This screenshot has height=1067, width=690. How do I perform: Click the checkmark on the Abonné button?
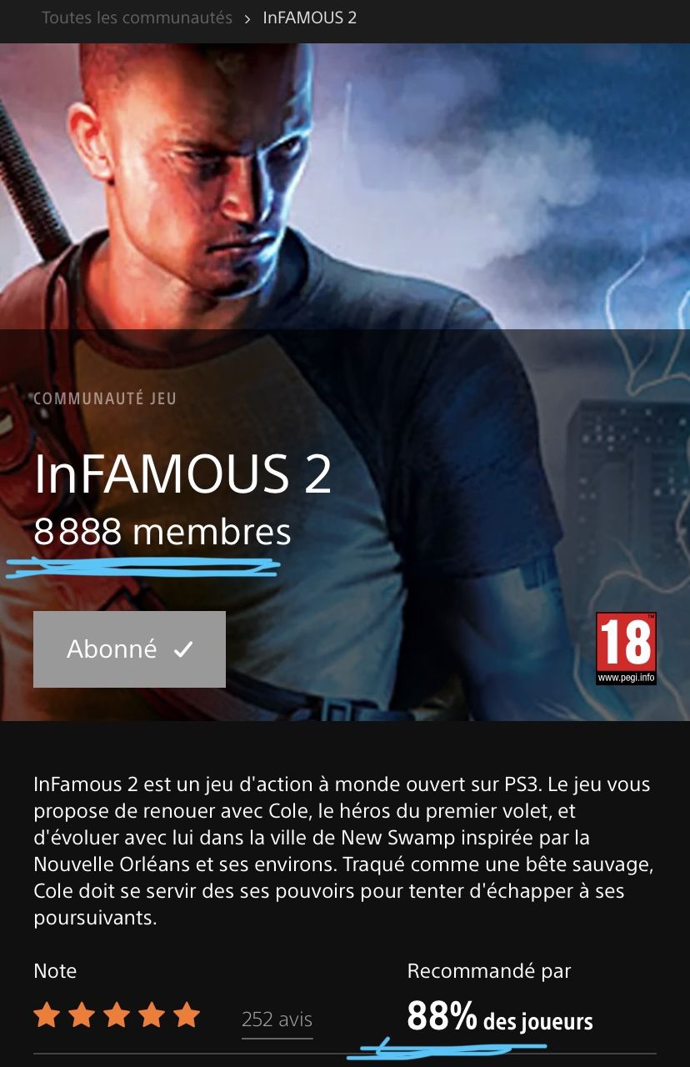coord(183,649)
